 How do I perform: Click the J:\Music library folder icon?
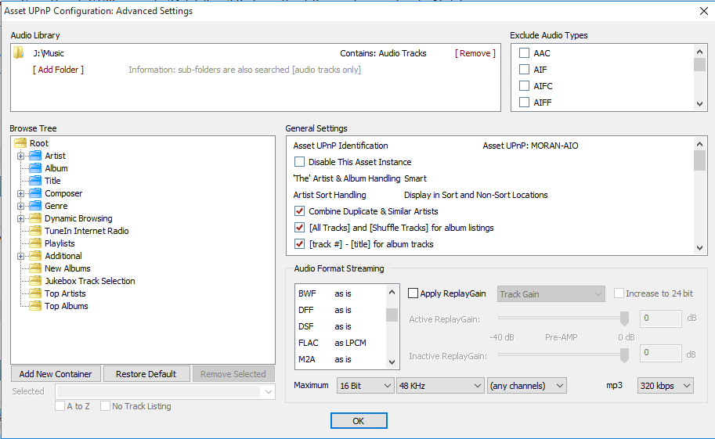pyautogui.click(x=19, y=53)
